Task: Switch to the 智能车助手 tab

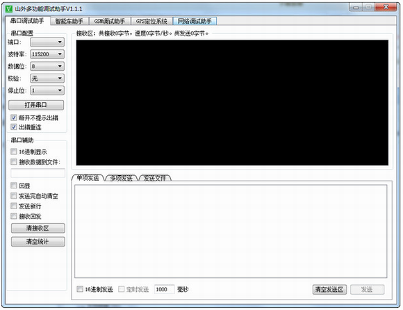Action: [x=69, y=21]
